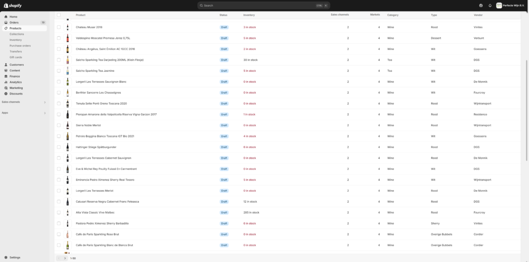Click the Customers person icon
Screen dimensions: 529x262
click(x=6, y=65)
